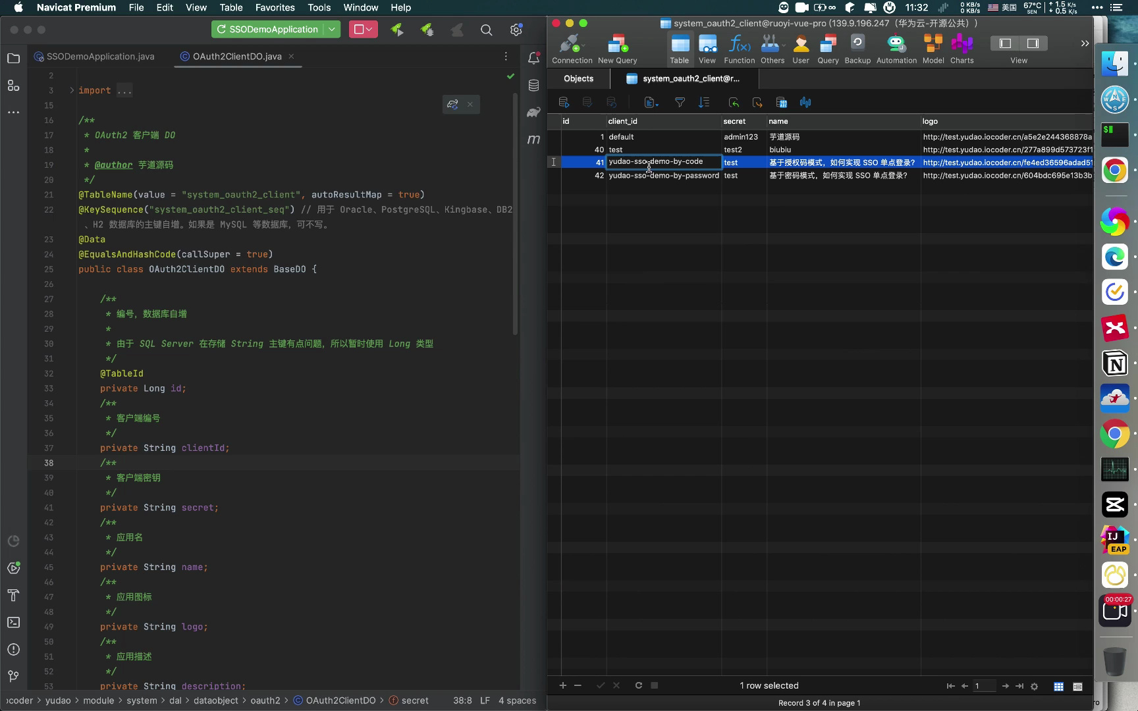The width and height of the screenshot is (1138, 711).
Task: Open the Database tool window icon
Action: pos(534,85)
